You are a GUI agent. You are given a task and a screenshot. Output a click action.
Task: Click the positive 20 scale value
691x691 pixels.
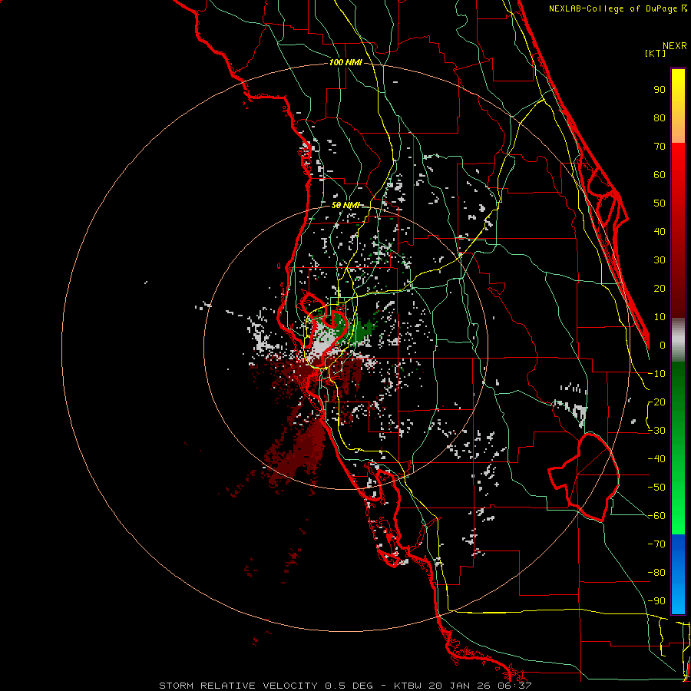pyautogui.click(x=660, y=288)
